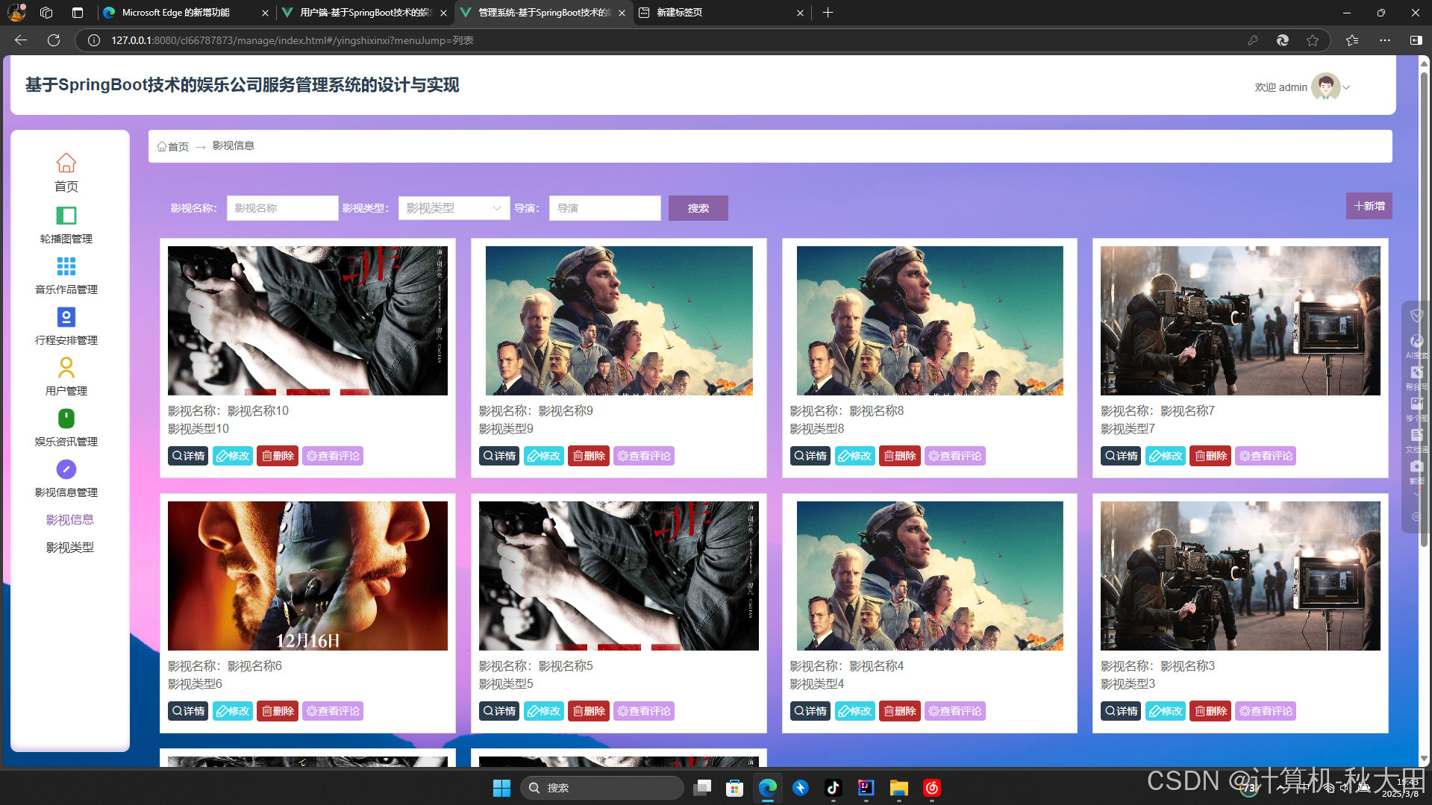Open 行程安排管理 schedule icon

pyautogui.click(x=66, y=317)
